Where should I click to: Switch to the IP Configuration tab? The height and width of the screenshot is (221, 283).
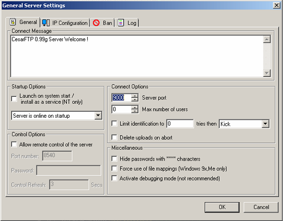click(65, 23)
